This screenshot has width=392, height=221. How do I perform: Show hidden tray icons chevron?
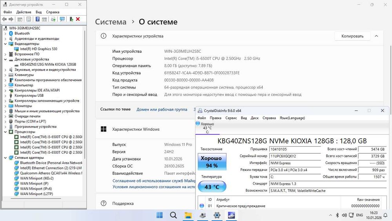(x=330, y=215)
